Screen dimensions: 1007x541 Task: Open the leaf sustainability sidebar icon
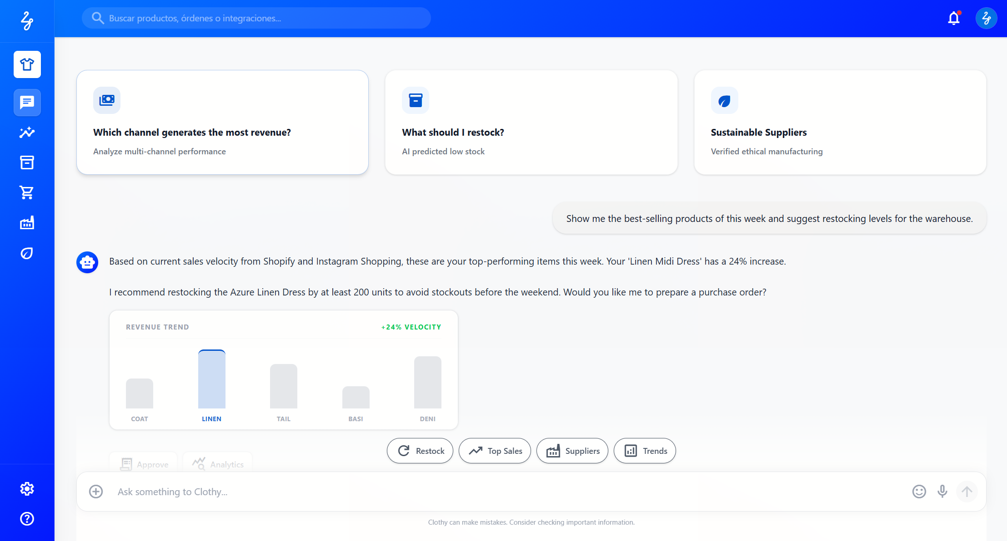coord(27,253)
